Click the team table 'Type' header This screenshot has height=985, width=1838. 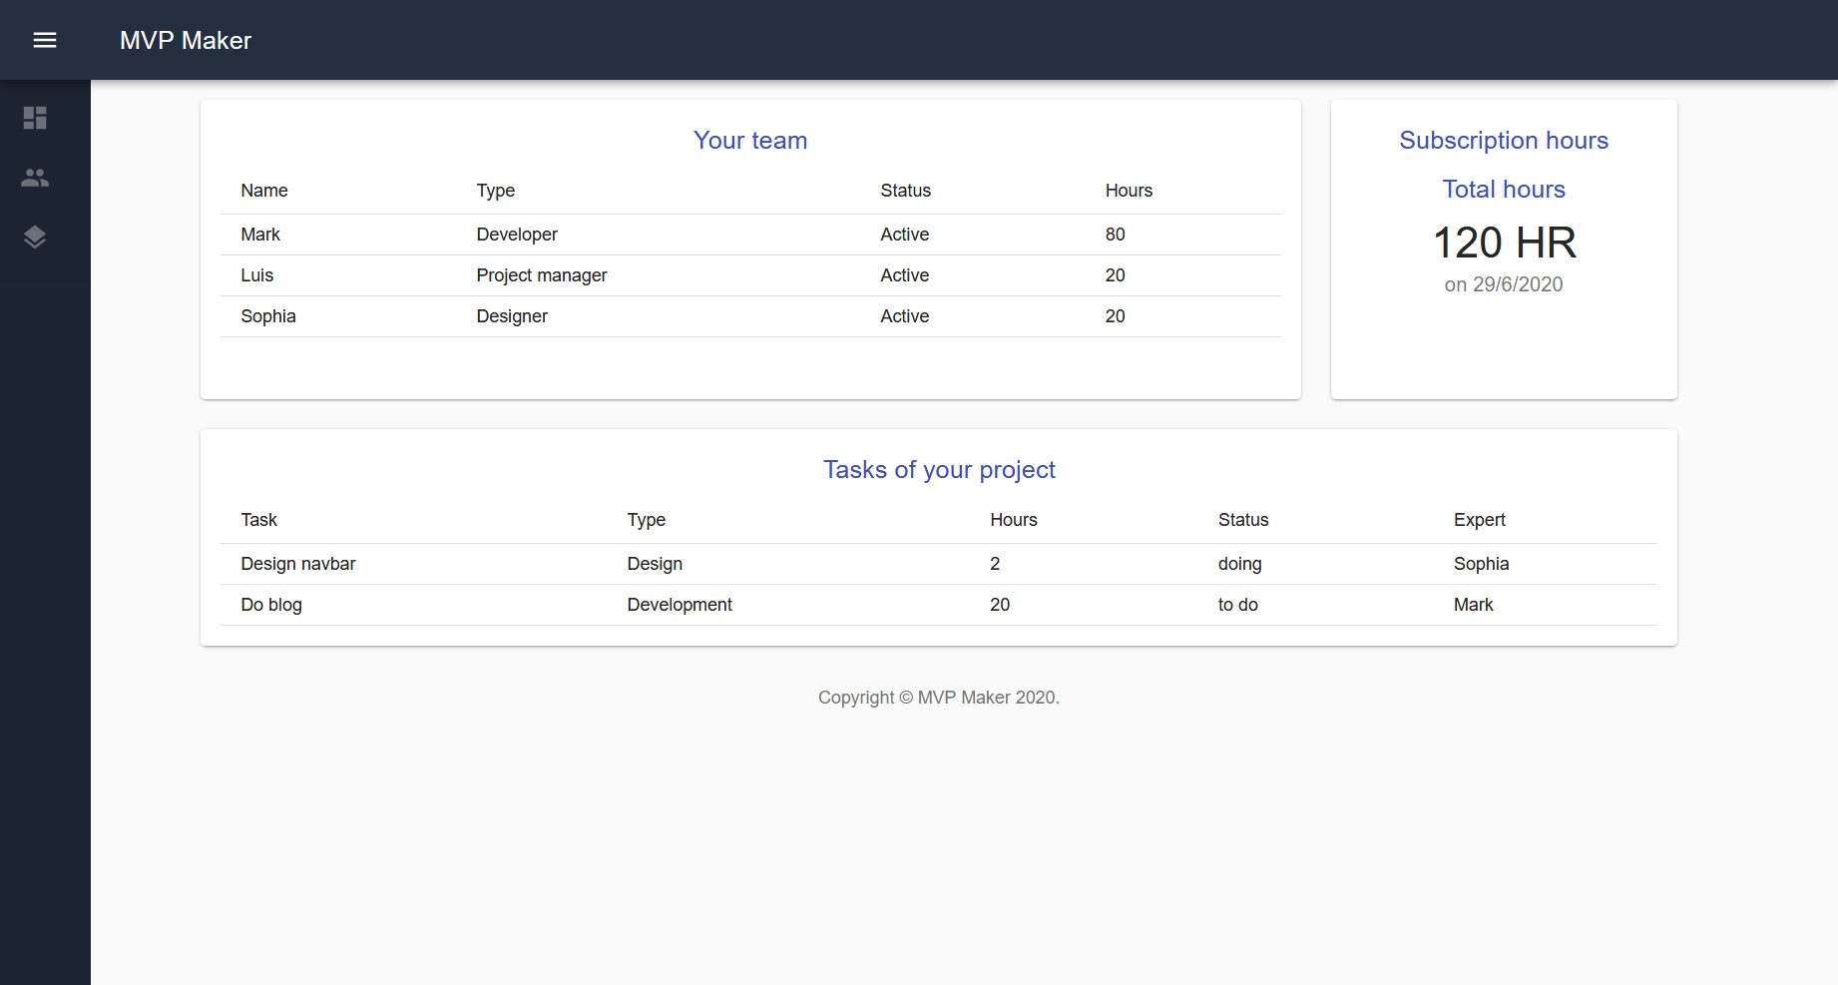pyautogui.click(x=496, y=191)
